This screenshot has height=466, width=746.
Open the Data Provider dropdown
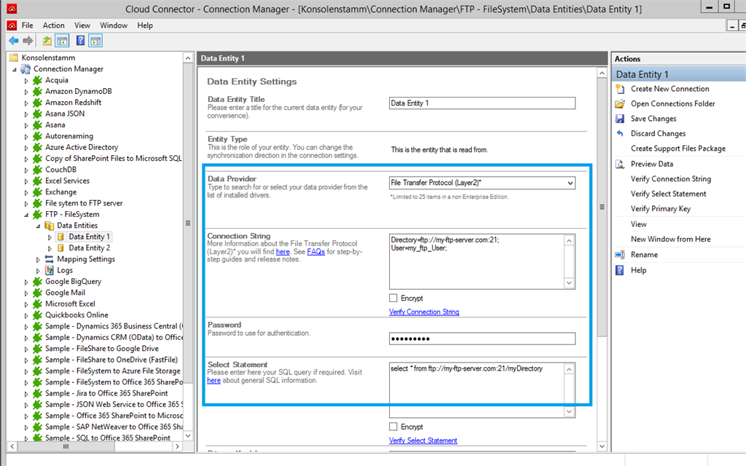coord(570,183)
